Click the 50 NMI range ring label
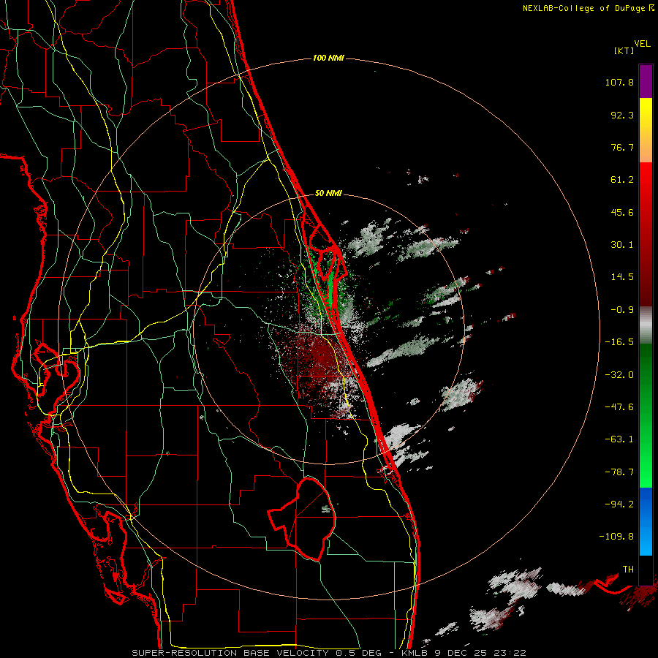The image size is (658, 658). 328,193
